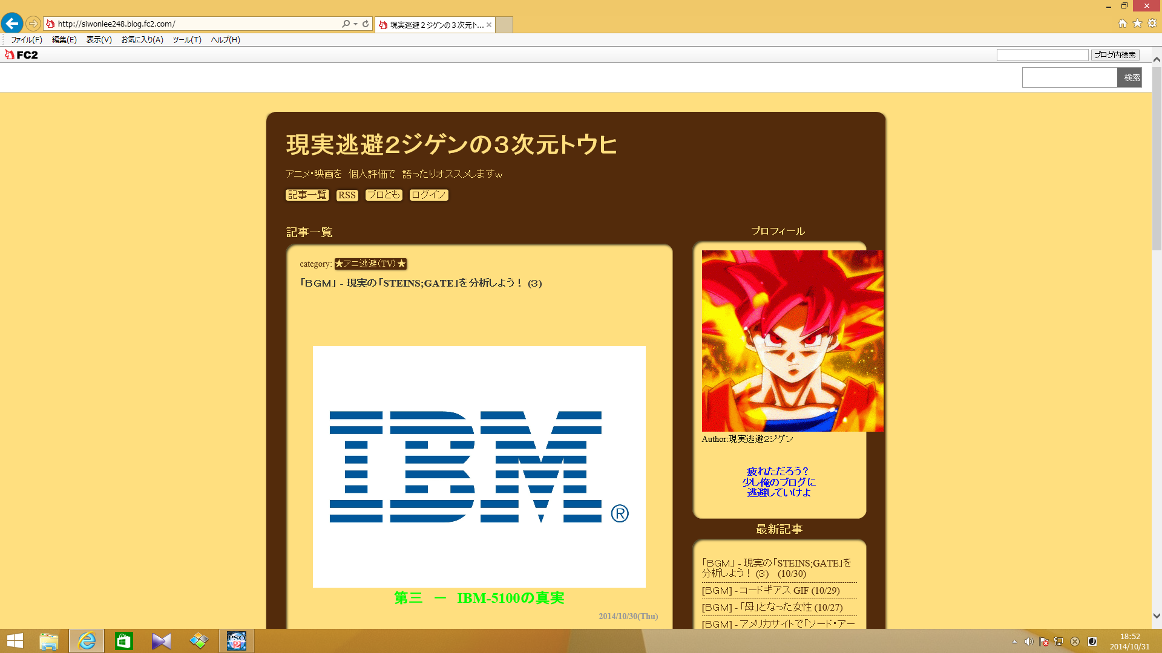
Task: Focus the blog search field beside ブログ内検索
Action: (1042, 55)
